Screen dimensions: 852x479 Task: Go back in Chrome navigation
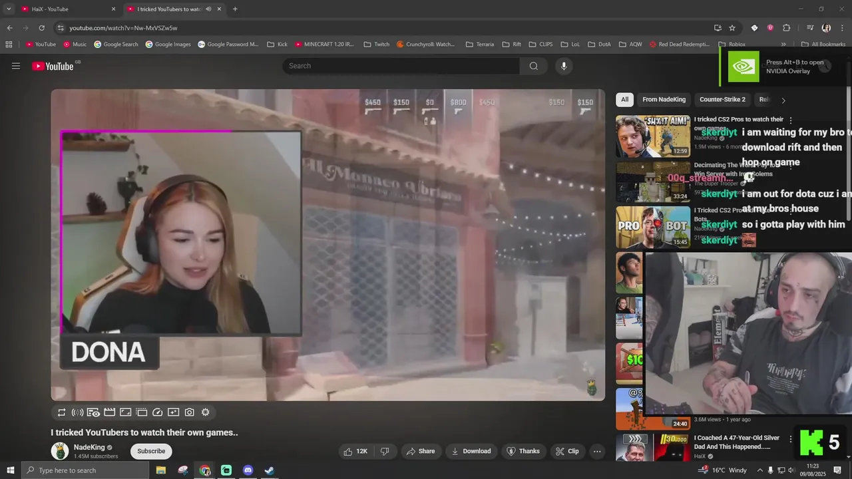click(x=9, y=28)
